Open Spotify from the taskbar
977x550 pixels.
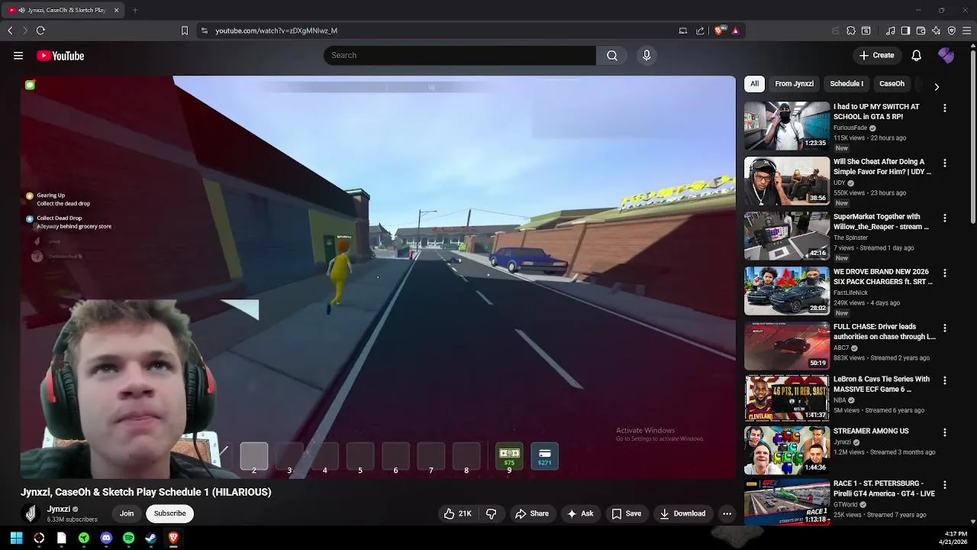coord(128,539)
